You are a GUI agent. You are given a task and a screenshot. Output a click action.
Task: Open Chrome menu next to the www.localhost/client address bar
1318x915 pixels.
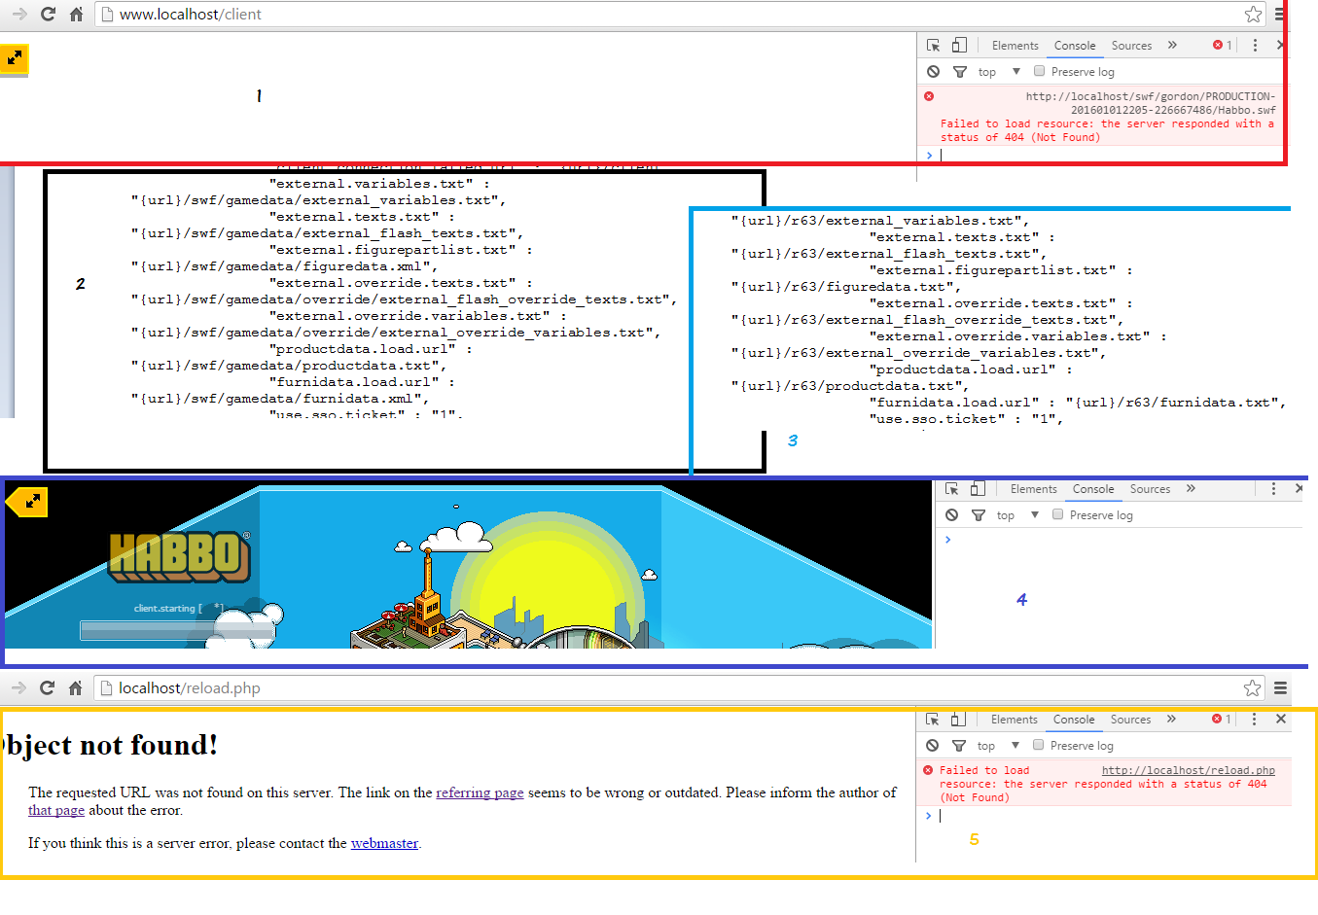tap(1279, 14)
